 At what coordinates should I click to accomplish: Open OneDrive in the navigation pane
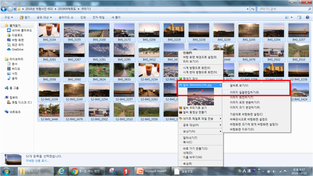tap(15, 50)
